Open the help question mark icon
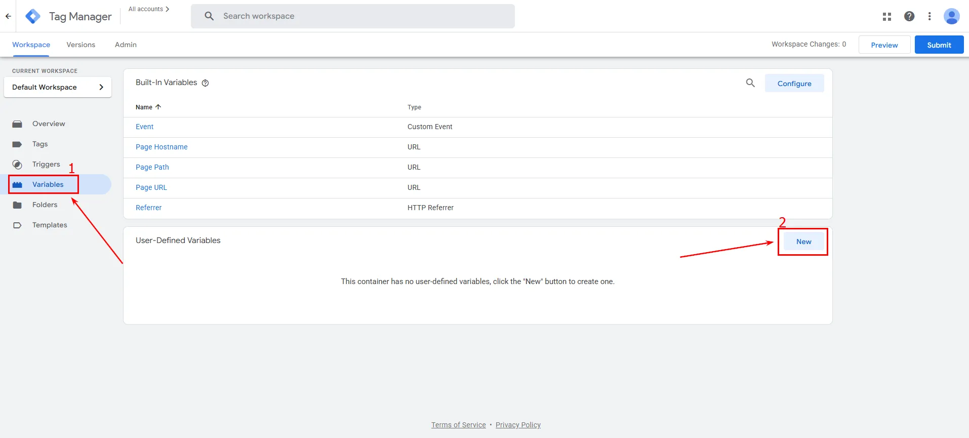Image resolution: width=969 pixels, height=438 pixels. coord(909,16)
